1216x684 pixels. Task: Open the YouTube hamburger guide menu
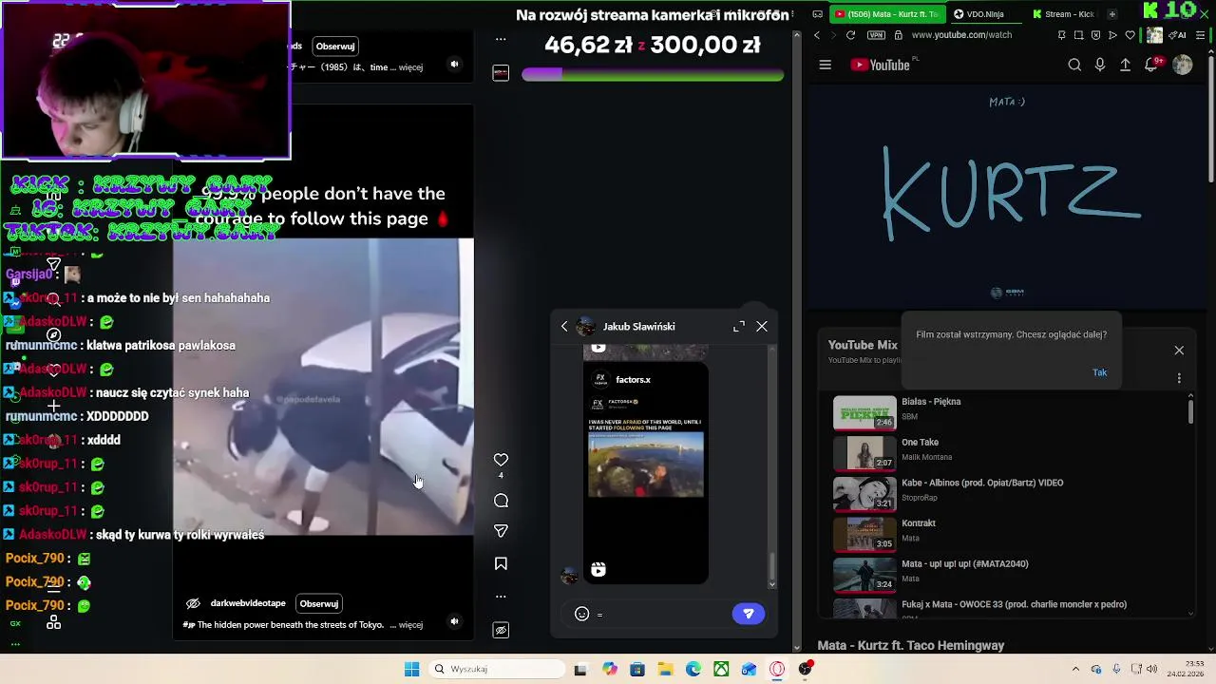coord(825,65)
